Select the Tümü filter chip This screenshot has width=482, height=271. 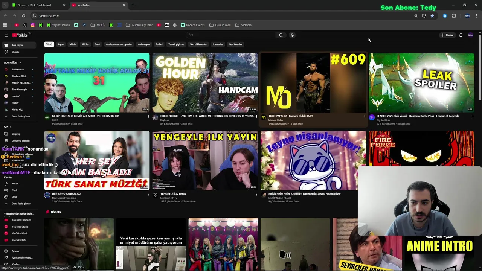pyautogui.click(x=49, y=44)
